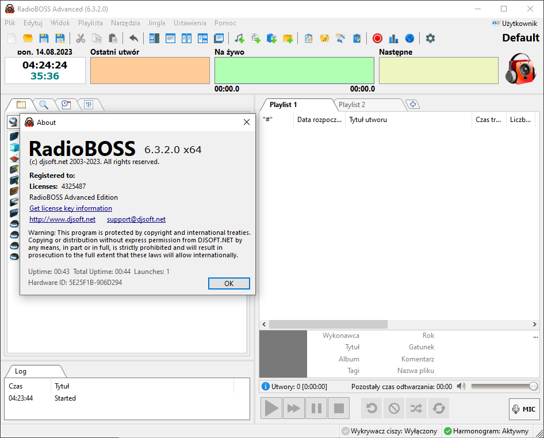The image size is (544, 438).
Task: Toggle Wykrywacz ciszy status
Action: (389, 431)
